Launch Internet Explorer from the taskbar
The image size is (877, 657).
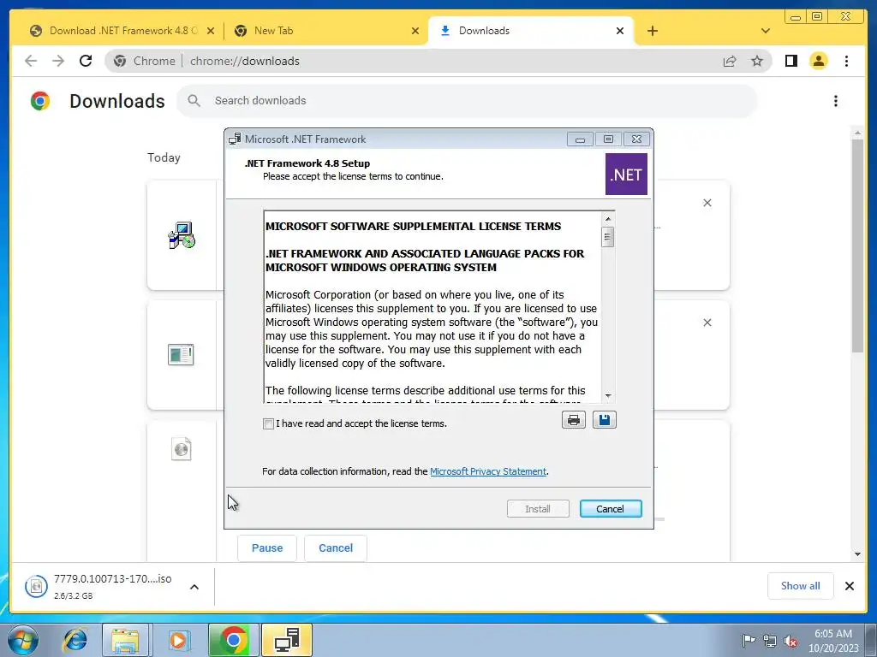pyautogui.click(x=75, y=640)
